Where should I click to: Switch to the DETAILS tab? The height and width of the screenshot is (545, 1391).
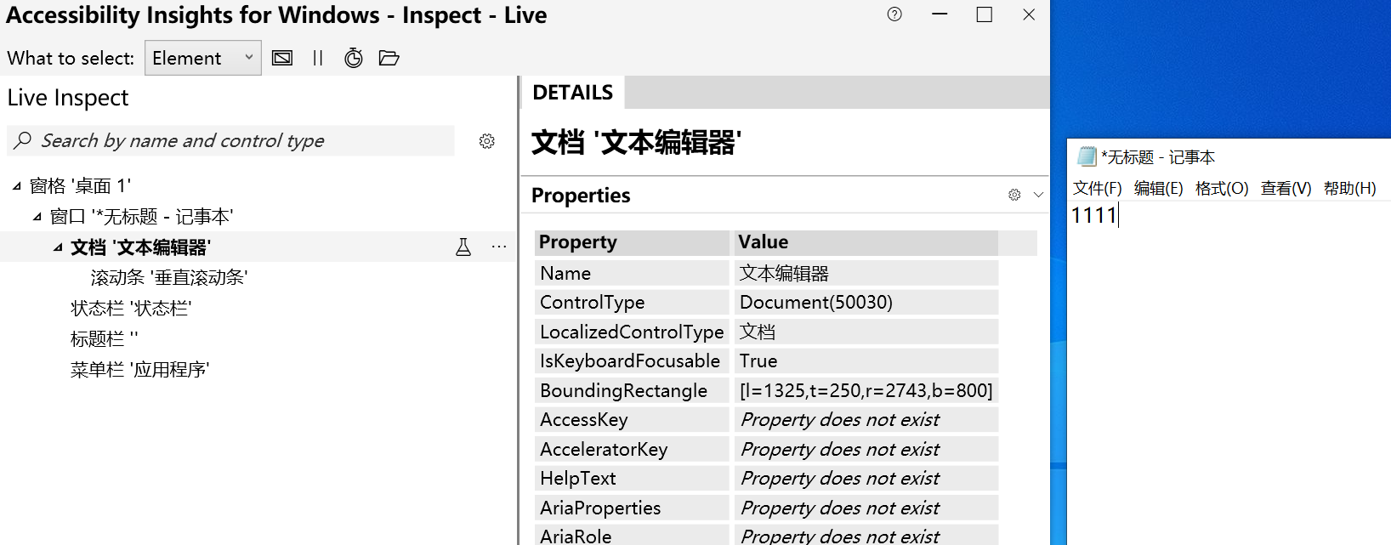(x=572, y=93)
